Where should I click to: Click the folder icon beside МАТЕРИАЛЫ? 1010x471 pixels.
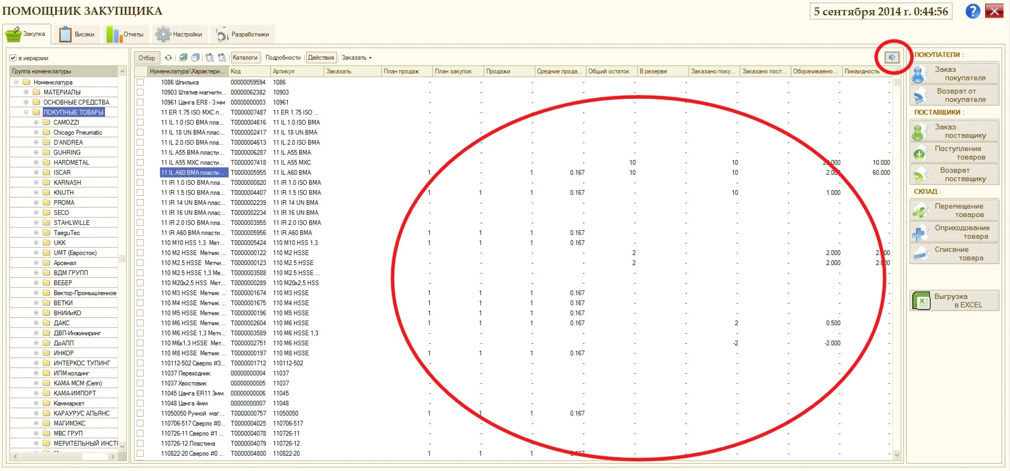(36, 92)
